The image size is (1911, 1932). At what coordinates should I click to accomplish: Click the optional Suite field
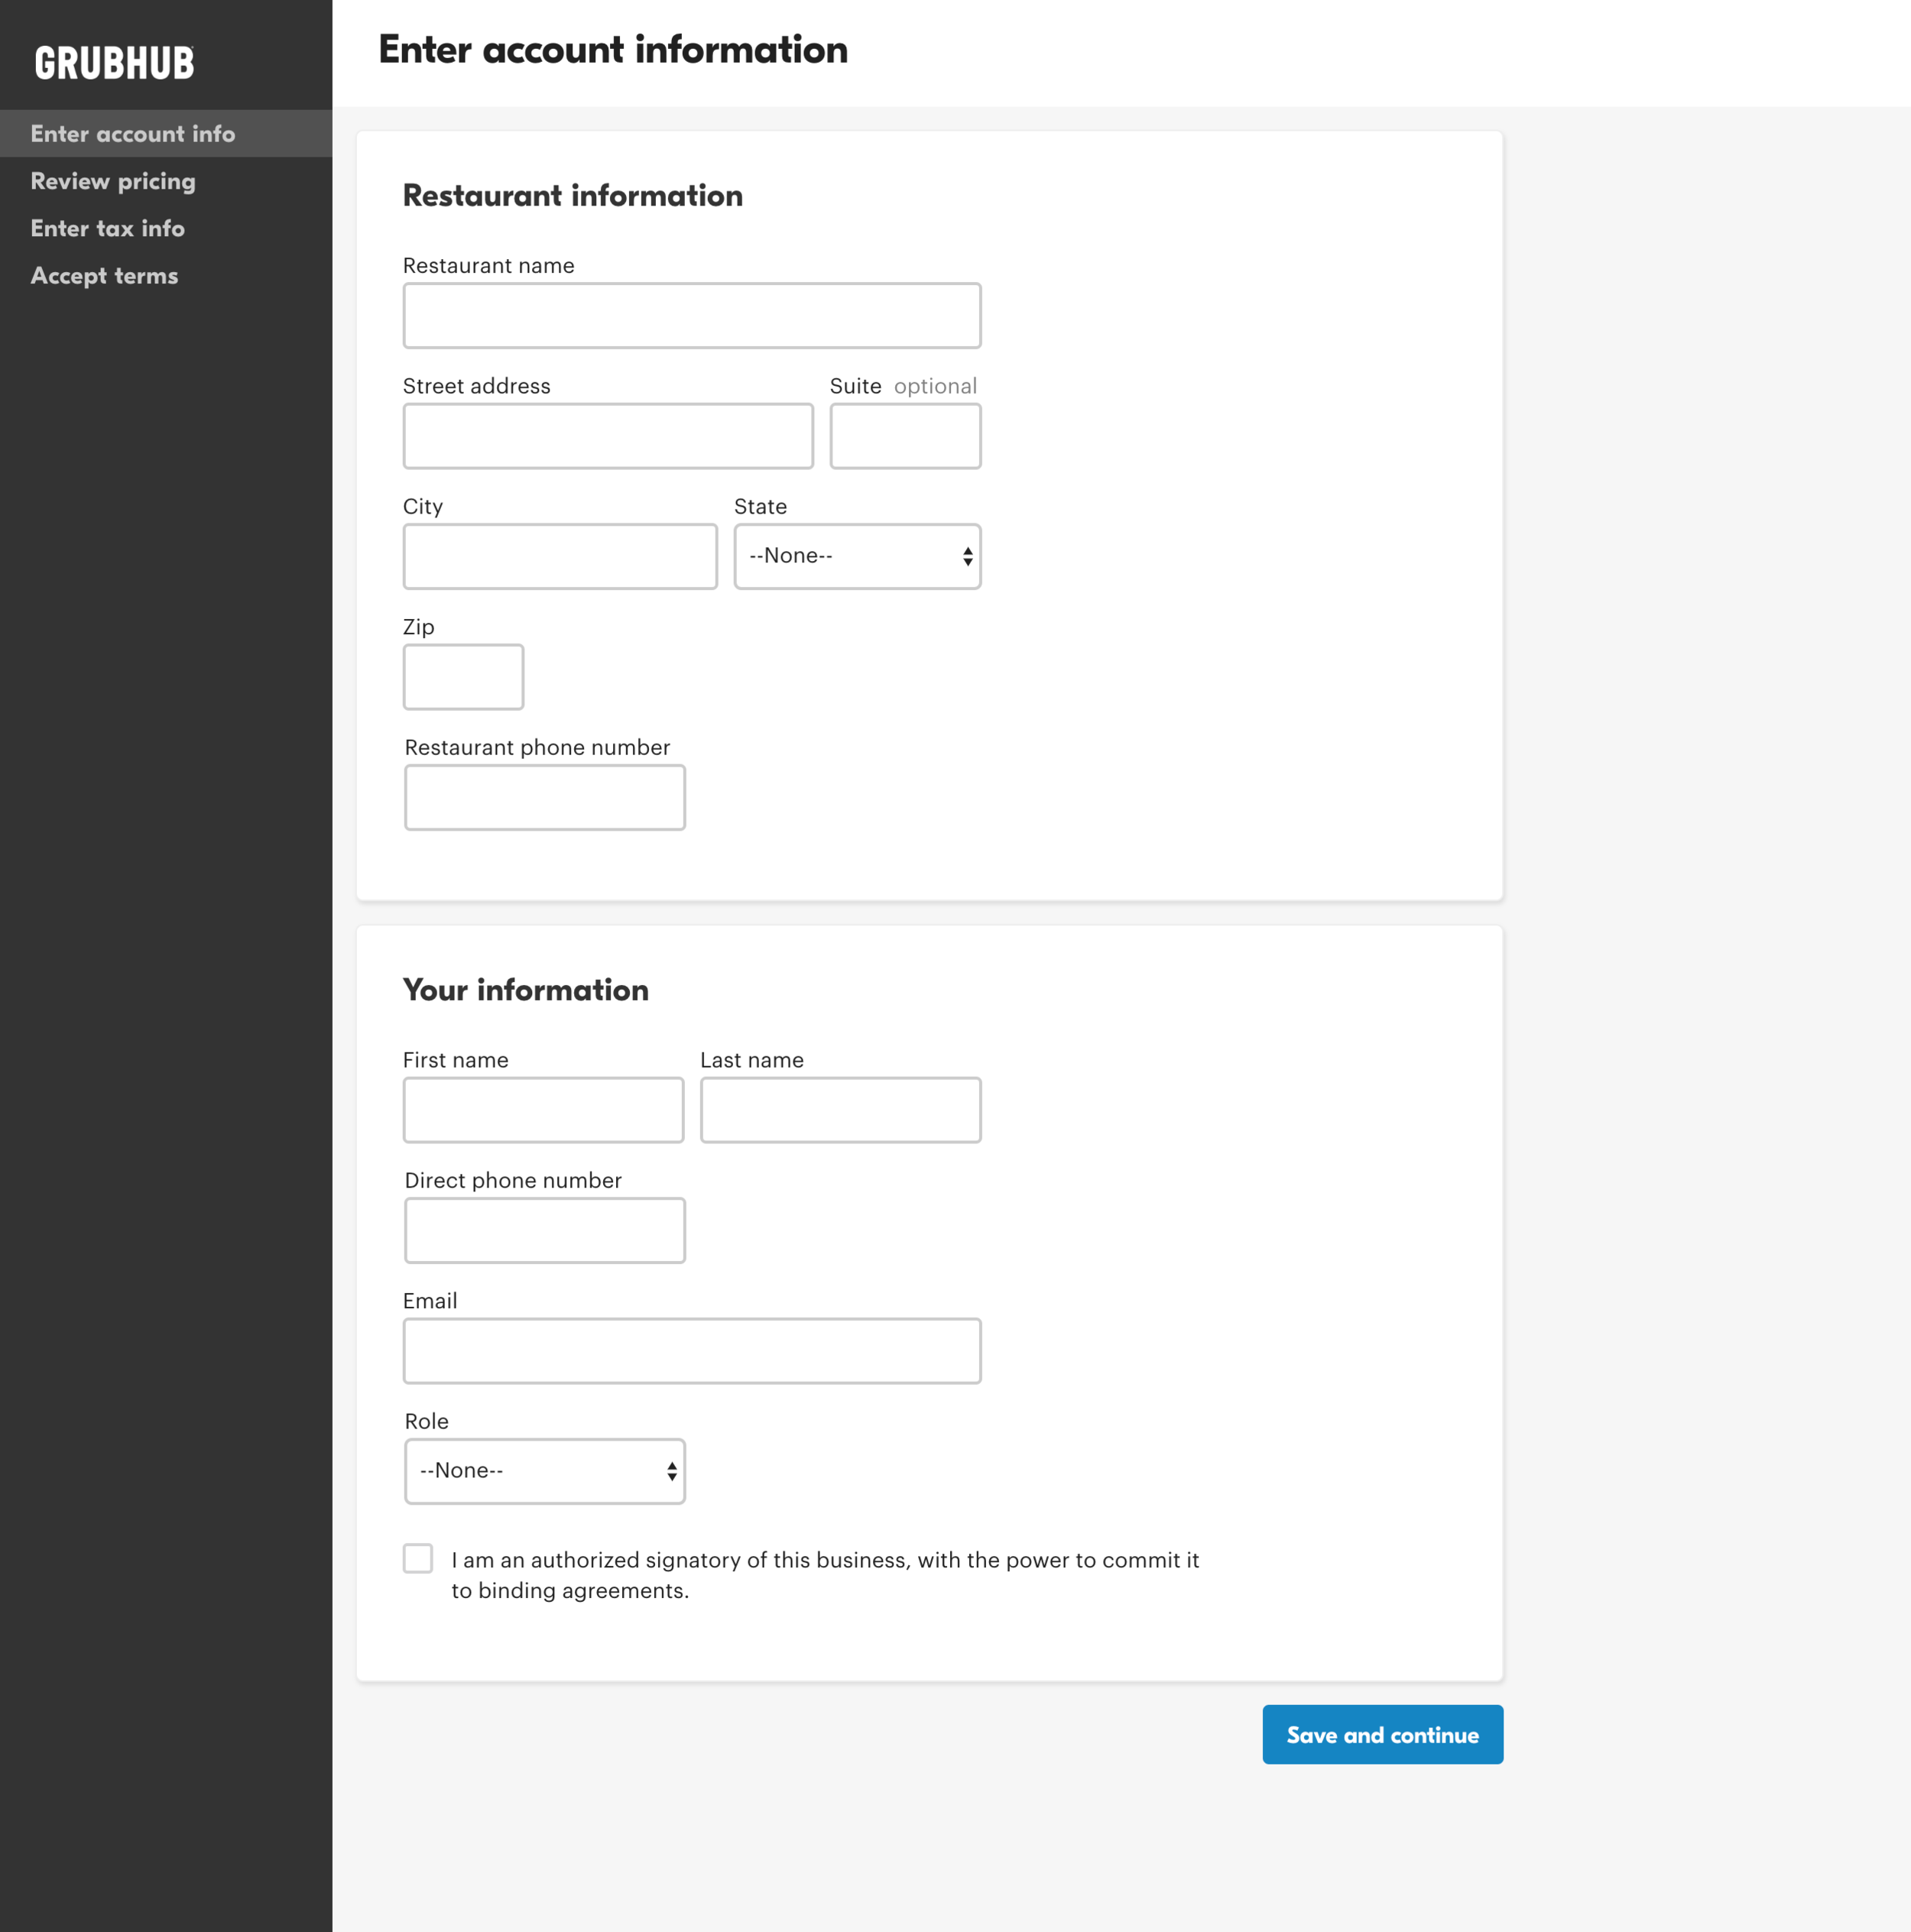[904, 436]
